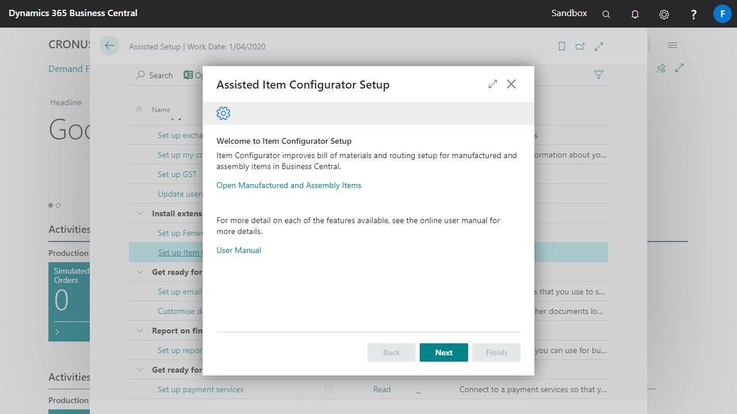Open Set up GST entry

pyautogui.click(x=177, y=174)
